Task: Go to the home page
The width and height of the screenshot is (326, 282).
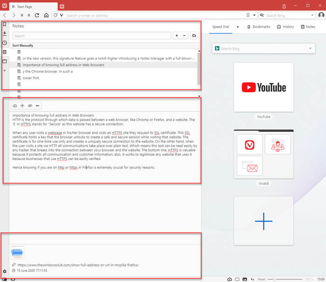Action: coord(46,15)
